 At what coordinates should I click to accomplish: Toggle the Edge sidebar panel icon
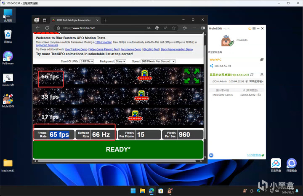click(203, 28)
